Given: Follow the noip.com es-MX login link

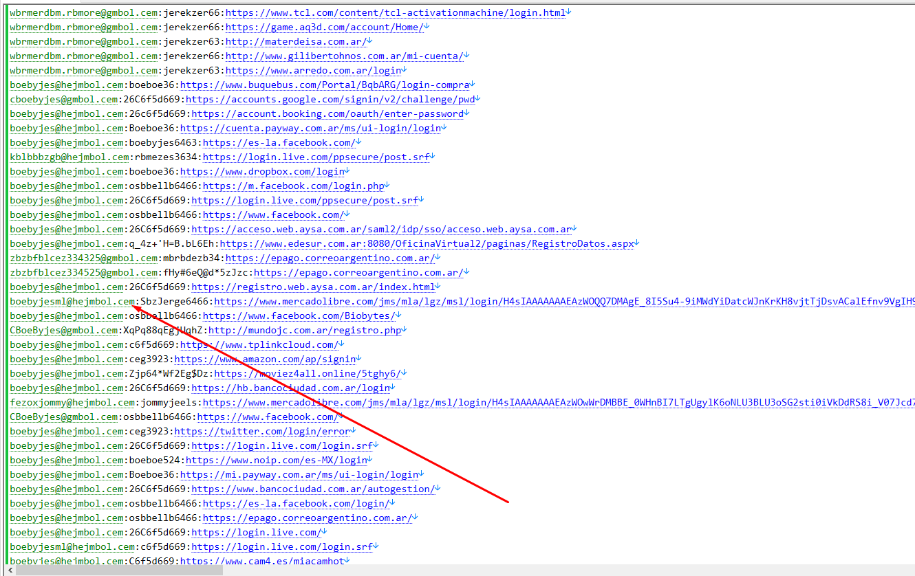Looking at the screenshot, I should click(x=277, y=461).
